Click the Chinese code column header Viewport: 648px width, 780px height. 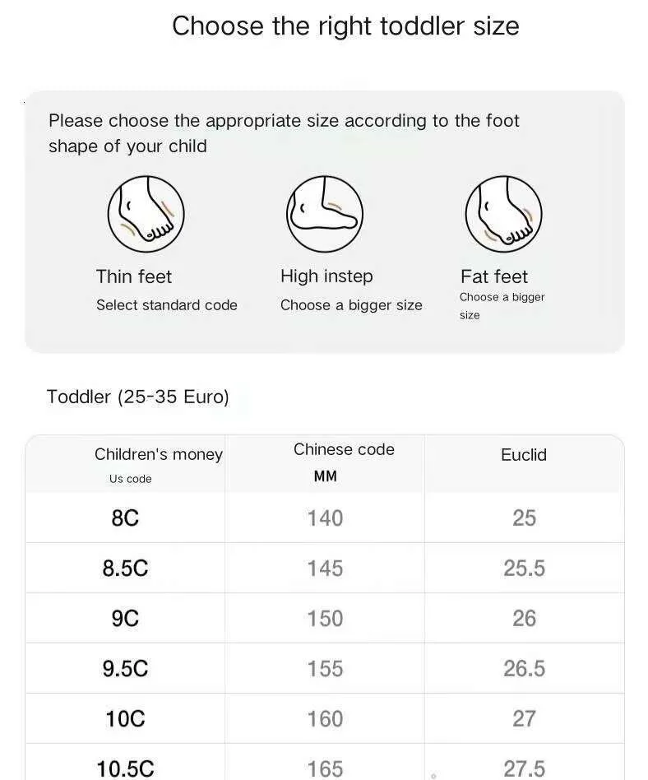tap(344, 450)
